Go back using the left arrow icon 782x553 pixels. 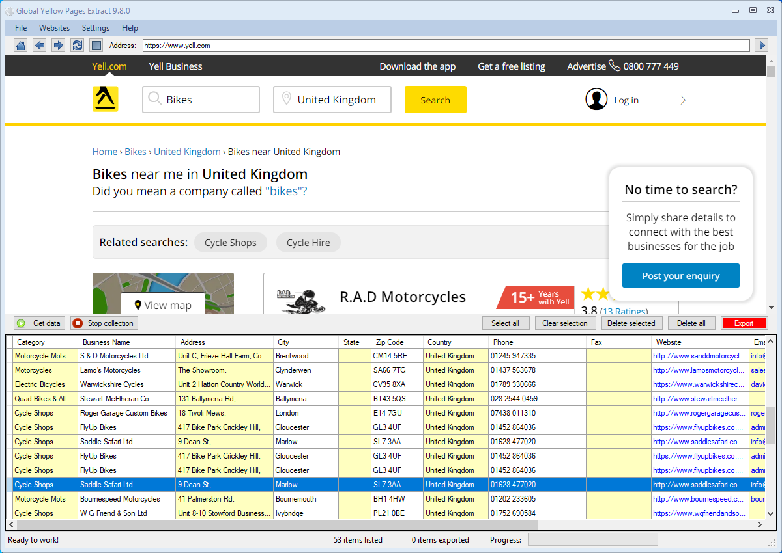pyautogui.click(x=40, y=46)
